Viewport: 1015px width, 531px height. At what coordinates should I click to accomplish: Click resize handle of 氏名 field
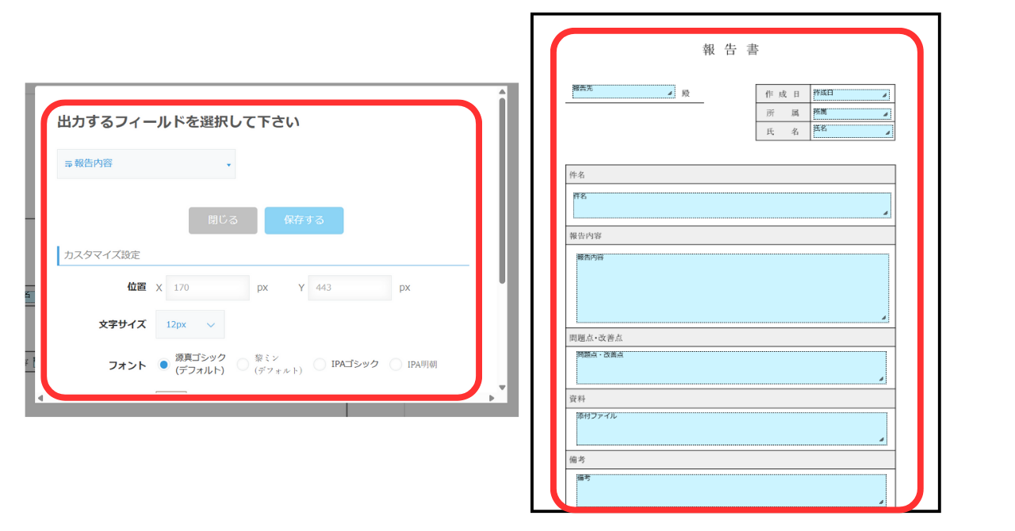[888, 135]
